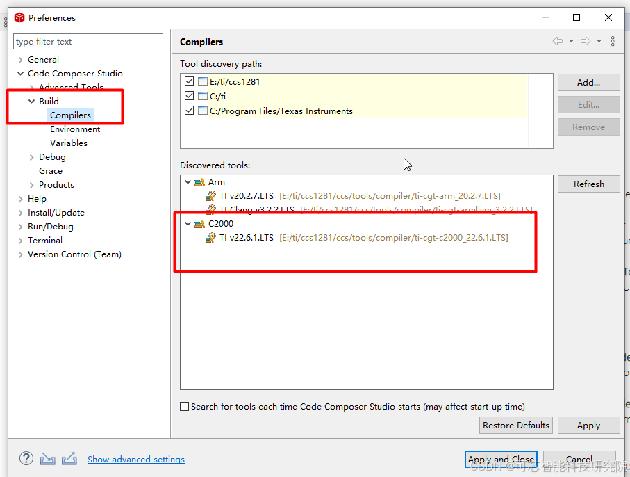
Task: Click the import preferences icon
Action: pos(47,458)
